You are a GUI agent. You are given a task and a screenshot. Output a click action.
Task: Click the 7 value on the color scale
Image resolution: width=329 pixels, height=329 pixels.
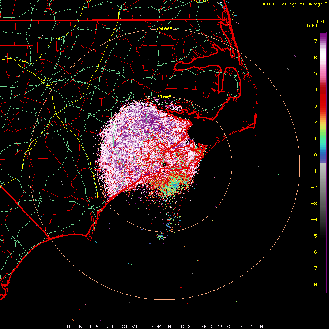click(315, 41)
